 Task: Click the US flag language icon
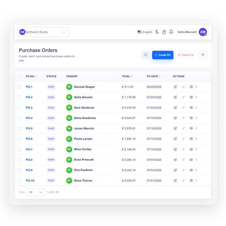(x=139, y=32)
